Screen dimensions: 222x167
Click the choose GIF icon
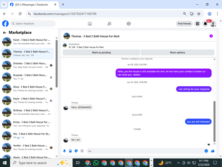pyautogui.click(x=82, y=151)
